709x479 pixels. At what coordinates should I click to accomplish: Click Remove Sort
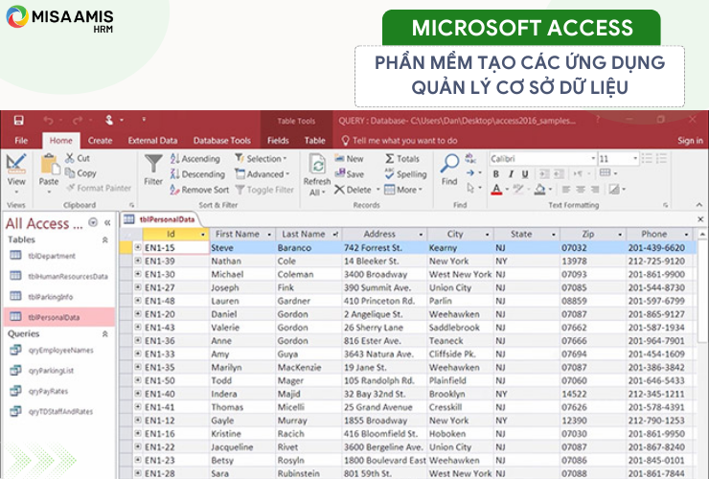click(x=199, y=190)
